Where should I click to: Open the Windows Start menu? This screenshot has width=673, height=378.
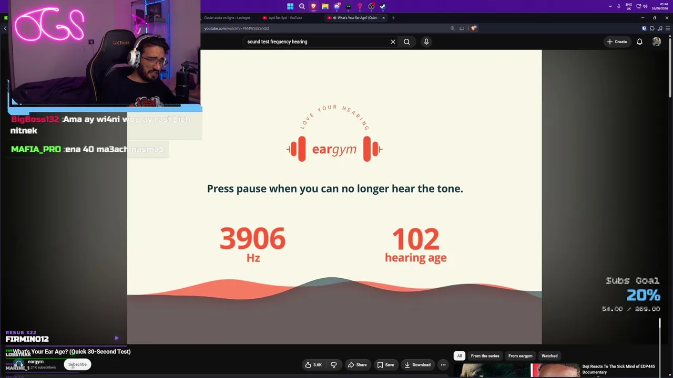coord(290,6)
